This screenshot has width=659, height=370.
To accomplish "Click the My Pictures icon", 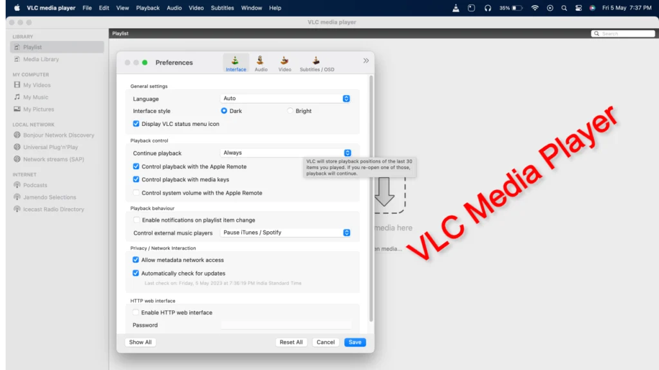I will tap(17, 109).
